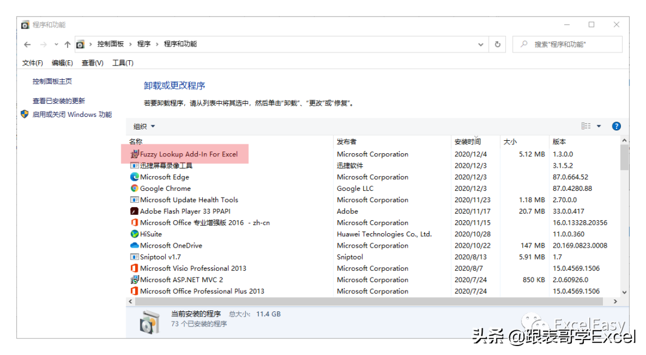Click size 20.7 MB cell
Viewport: 646px width, 355px height.
coord(532,211)
